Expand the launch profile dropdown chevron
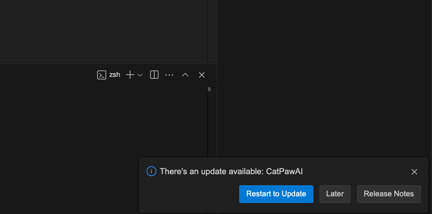The width and height of the screenshot is (432, 214). 140,75
